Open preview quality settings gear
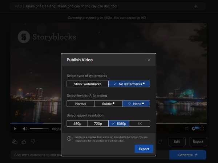218x163 pixels. point(194,129)
